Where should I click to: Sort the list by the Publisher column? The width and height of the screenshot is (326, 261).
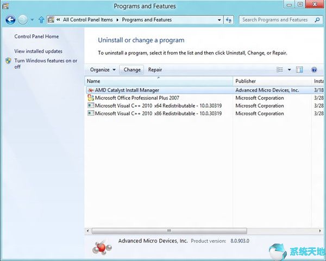(272, 81)
